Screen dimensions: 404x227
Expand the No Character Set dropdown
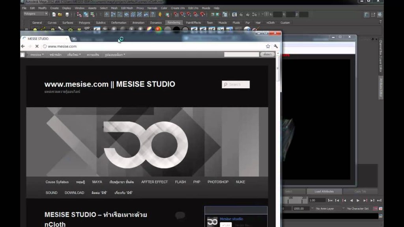point(344,208)
